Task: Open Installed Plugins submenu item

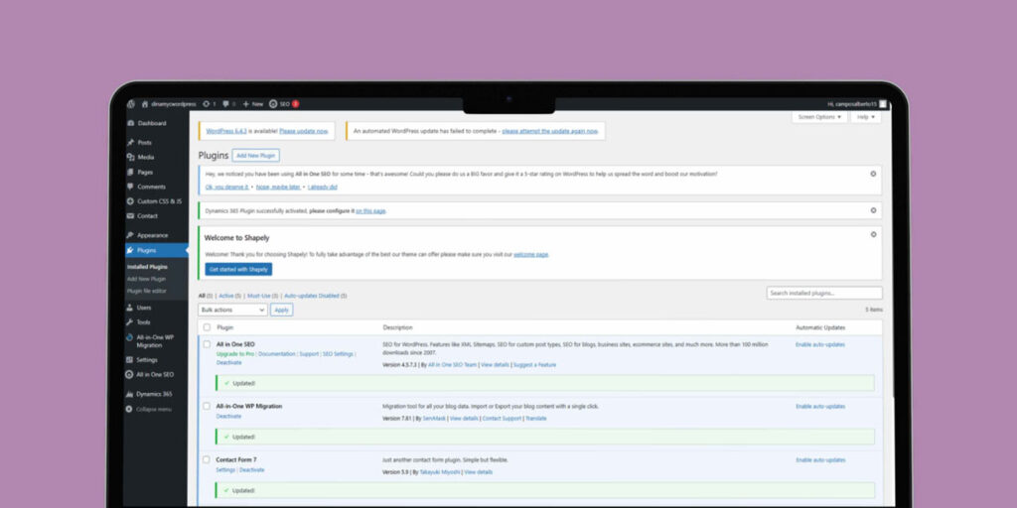Action: tap(147, 267)
